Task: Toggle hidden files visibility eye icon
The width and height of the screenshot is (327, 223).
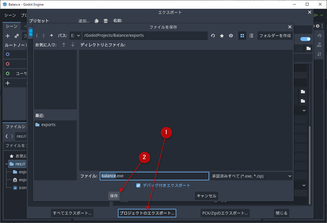Action: [x=231, y=36]
